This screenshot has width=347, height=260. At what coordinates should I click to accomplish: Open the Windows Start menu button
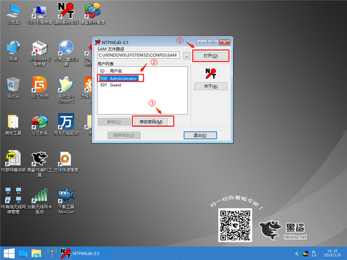tap(9, 253)
